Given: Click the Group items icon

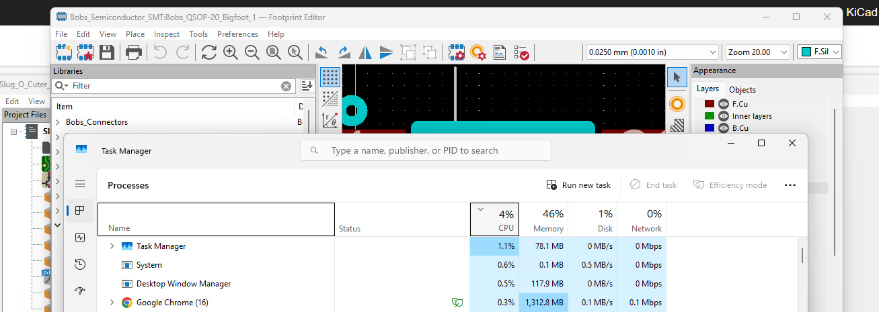Looking at the screenshot, I should click(408, 52).
